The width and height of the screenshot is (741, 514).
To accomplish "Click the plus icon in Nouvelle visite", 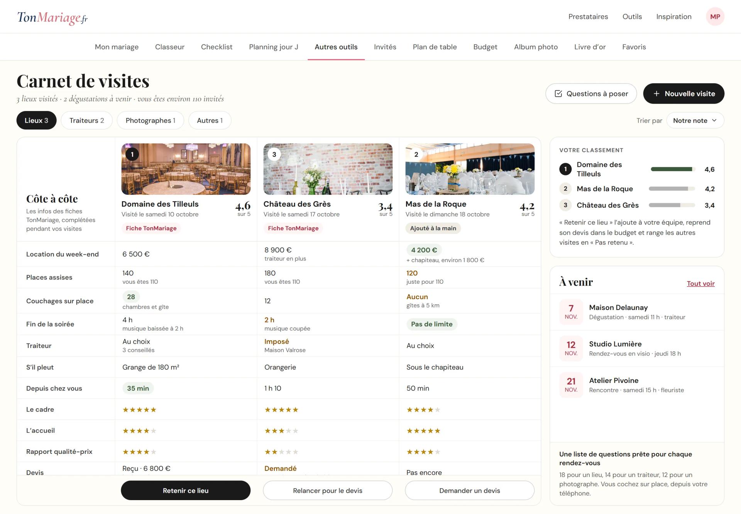I will (656, 94).
